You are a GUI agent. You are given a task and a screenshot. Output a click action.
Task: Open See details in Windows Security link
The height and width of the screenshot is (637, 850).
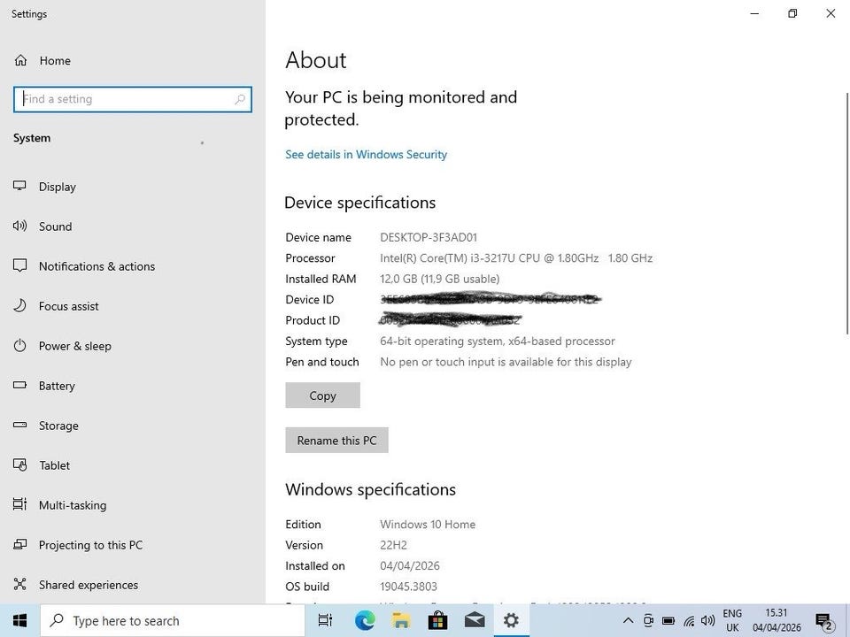366,155
